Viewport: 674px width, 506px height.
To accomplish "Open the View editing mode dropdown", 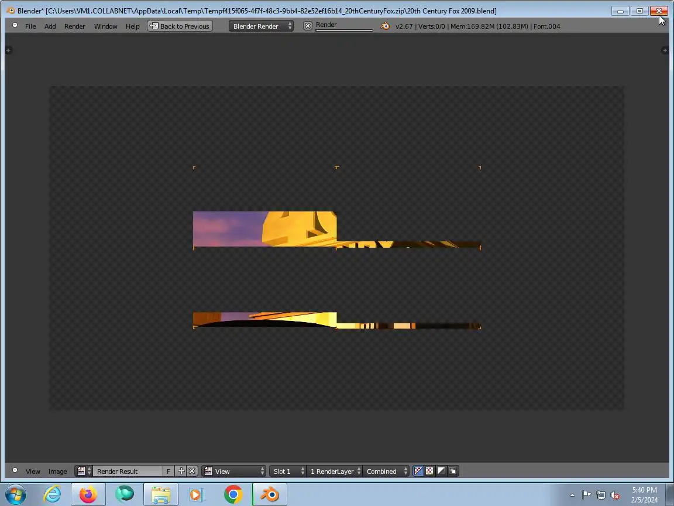I will pos(234,471).
